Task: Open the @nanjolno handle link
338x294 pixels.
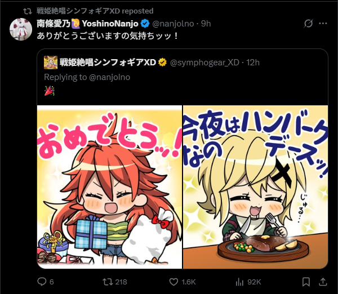Action: click(x=173, y=24)
